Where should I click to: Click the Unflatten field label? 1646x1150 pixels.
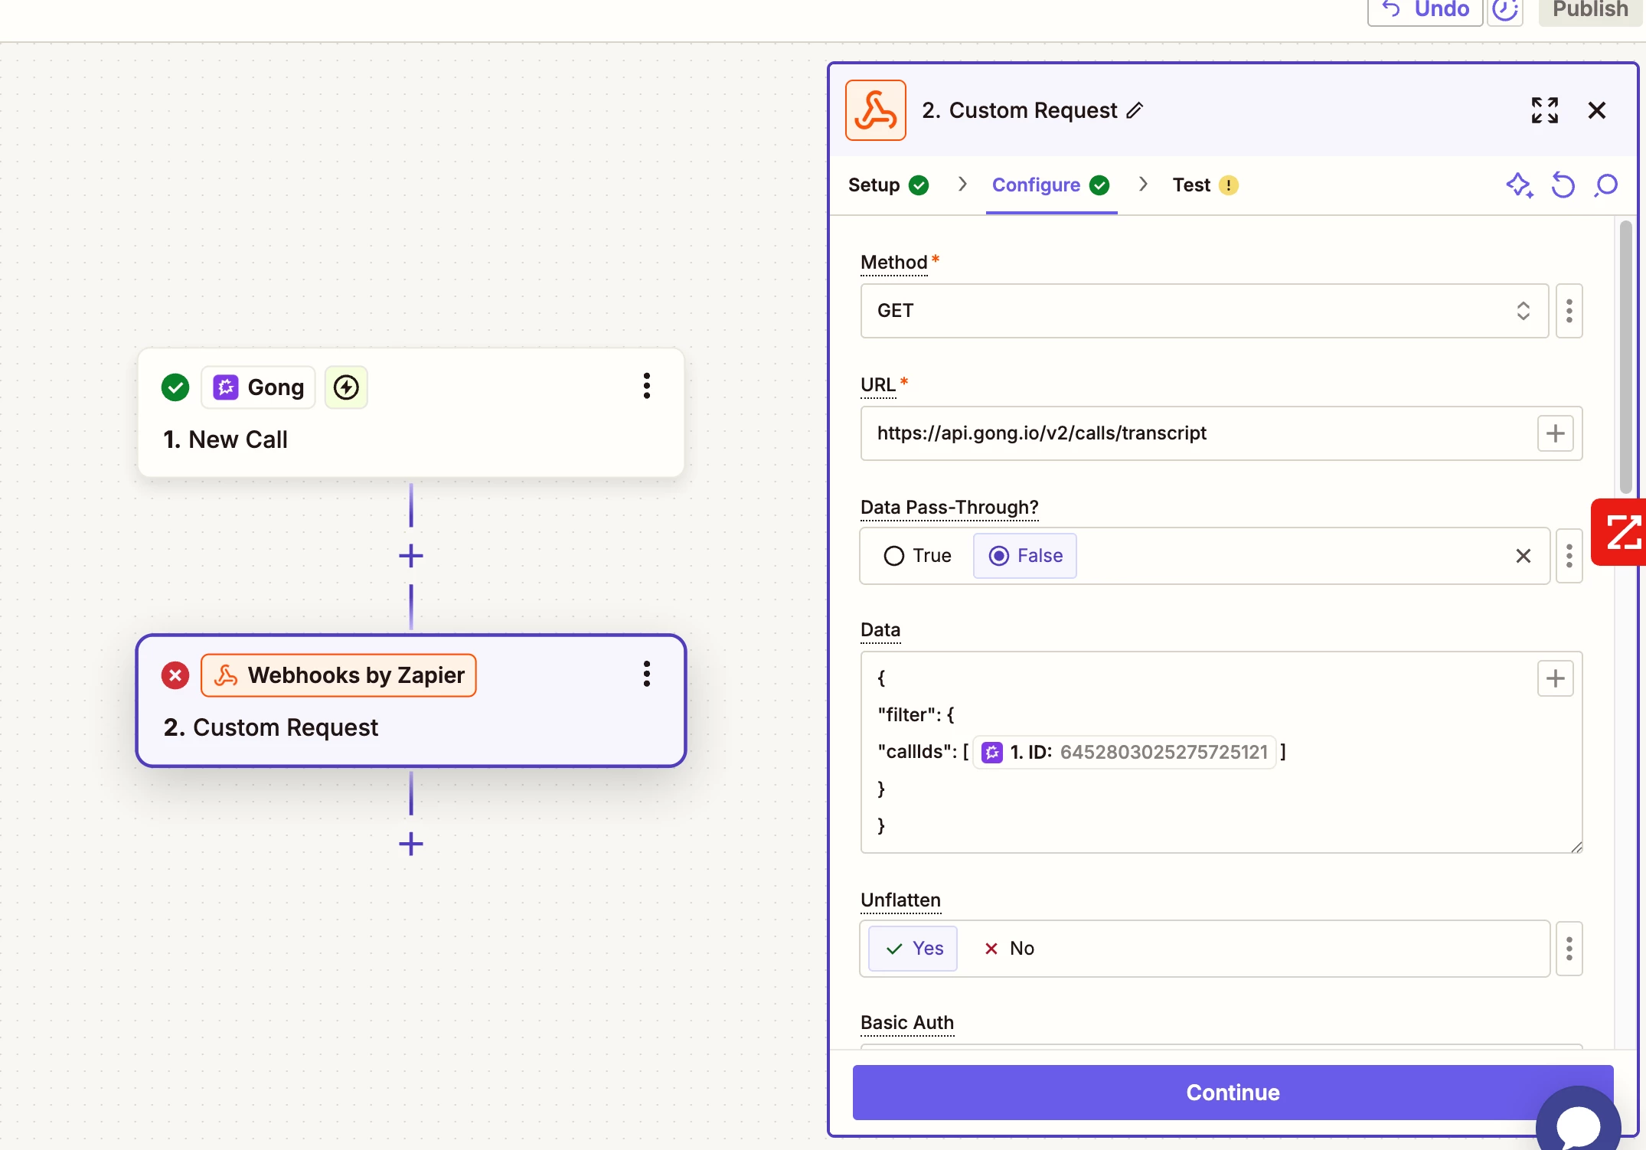point(900,900)
